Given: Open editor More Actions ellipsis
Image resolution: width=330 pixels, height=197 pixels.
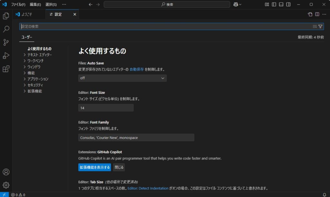Looking at the screenshot, I should point(324,14).
